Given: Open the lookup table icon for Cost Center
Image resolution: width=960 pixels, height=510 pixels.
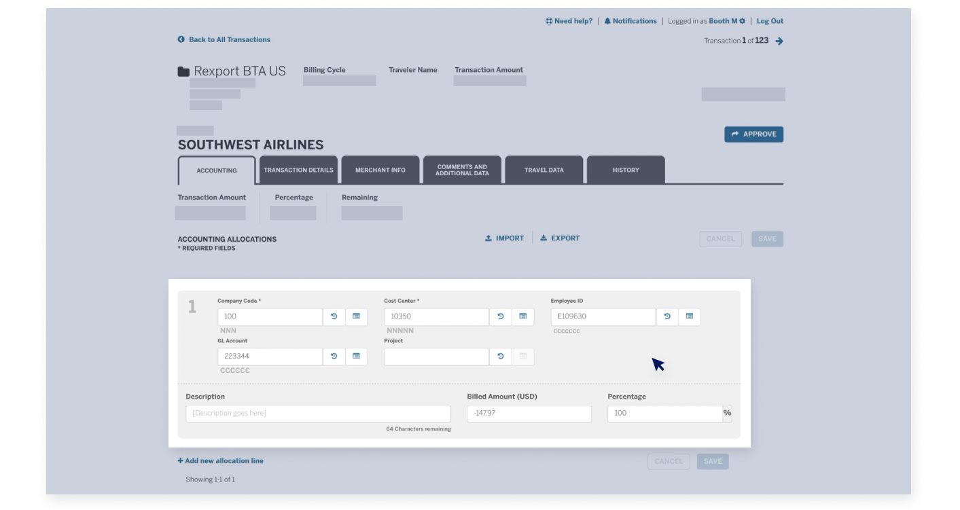Looking at the screenshot, I should click(523, 316).
